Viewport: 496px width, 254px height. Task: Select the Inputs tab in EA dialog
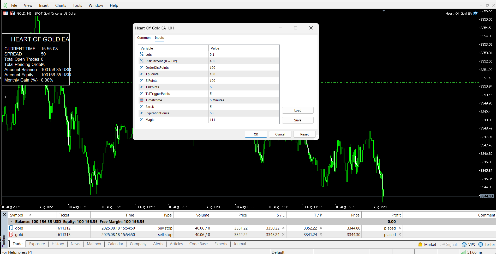159,38
